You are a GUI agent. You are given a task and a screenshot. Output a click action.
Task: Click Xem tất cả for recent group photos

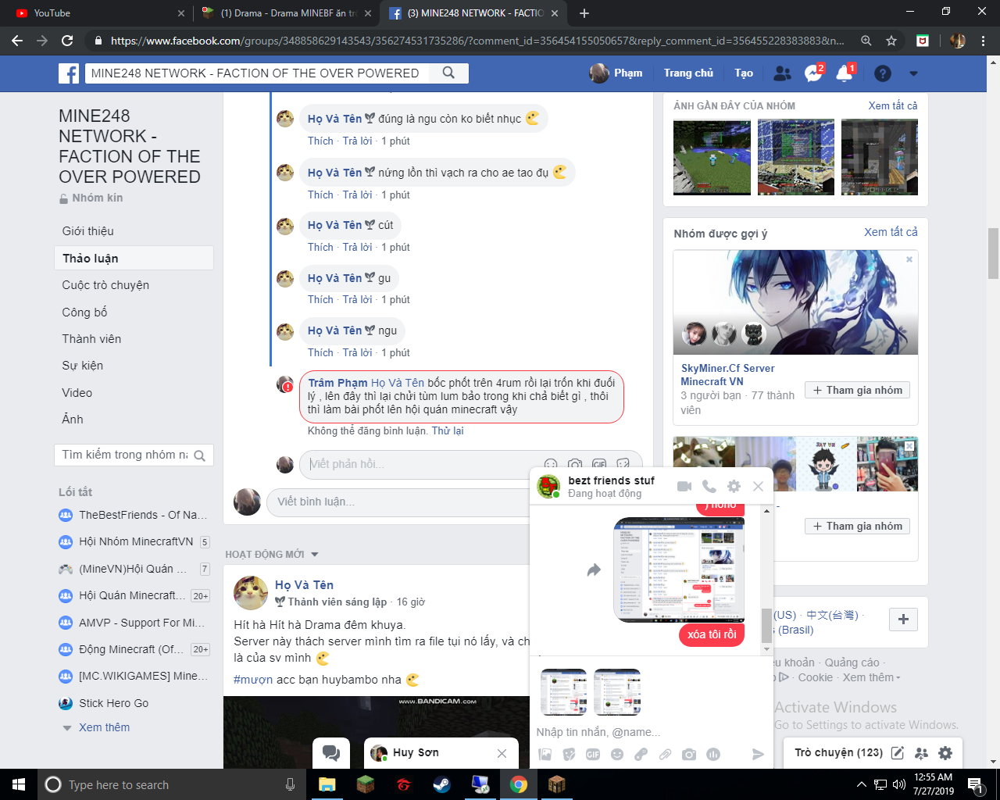click(x=893, y=105)
